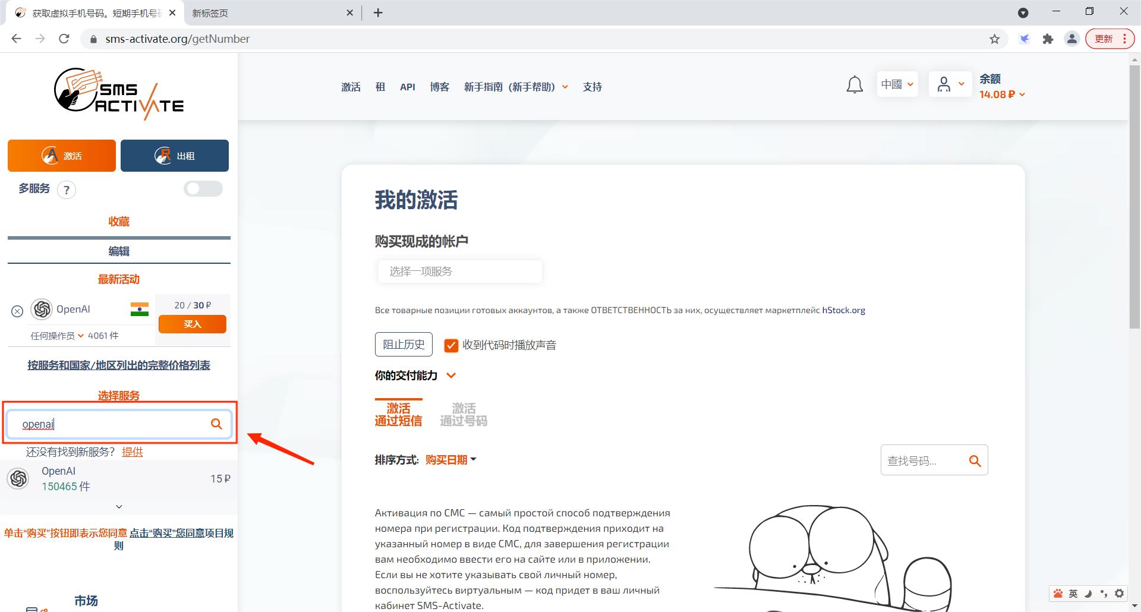Click the 阻止历史 button
The height and width of the screenshot is (612, 1141).
(x=404, y=345)
